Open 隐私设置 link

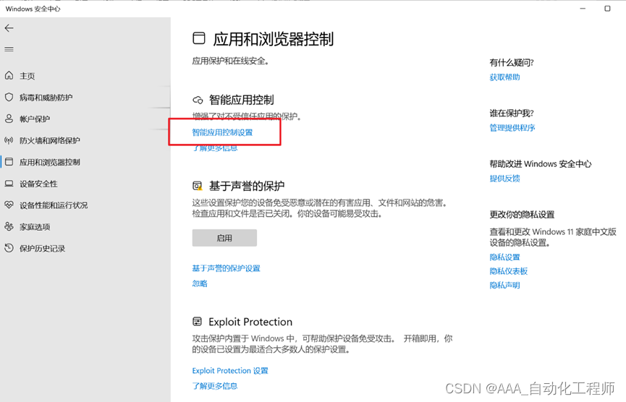[504, 257]
